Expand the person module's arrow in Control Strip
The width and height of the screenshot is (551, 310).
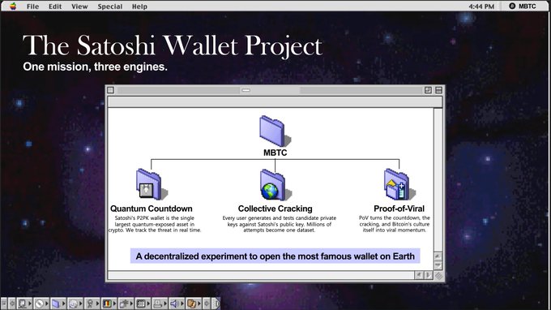tap(98, 304)
